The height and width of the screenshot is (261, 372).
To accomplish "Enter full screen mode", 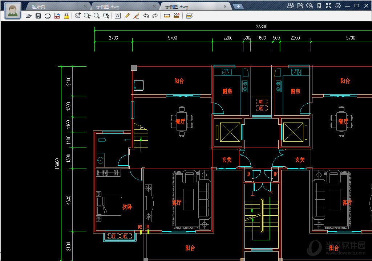I will pyautogui.click(x=328, y=6).
